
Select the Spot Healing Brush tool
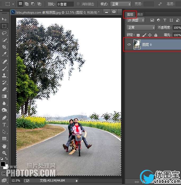tap(4, 62)
